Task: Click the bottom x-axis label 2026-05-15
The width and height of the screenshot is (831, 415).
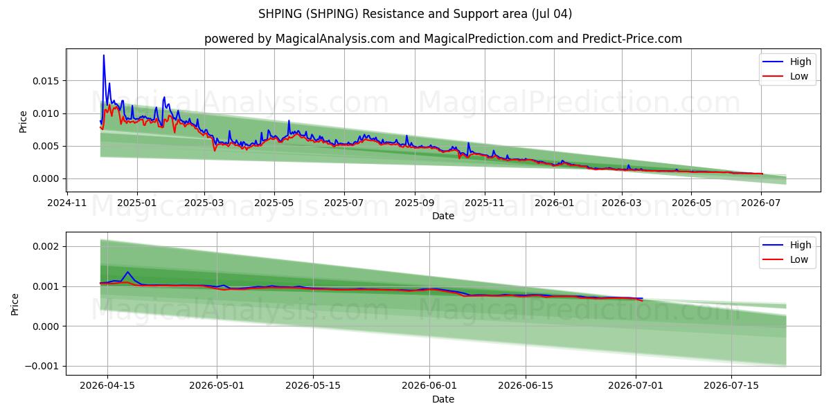Action: point(313,386)
